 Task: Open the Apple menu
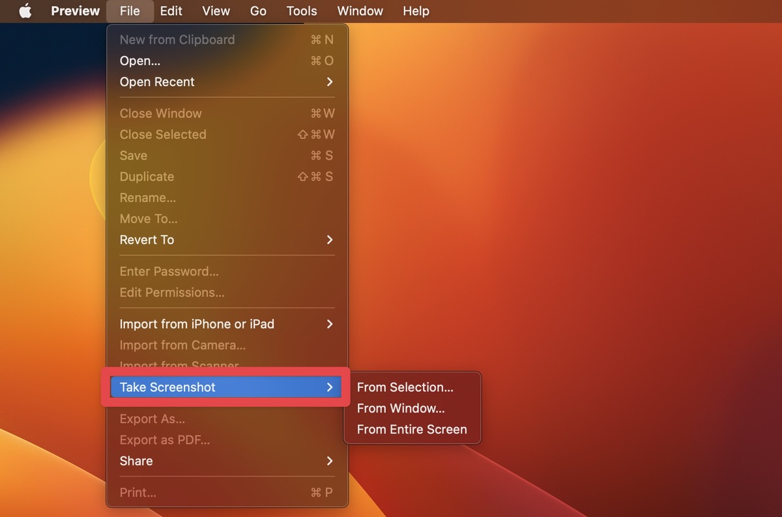click(x=25, y=11)
